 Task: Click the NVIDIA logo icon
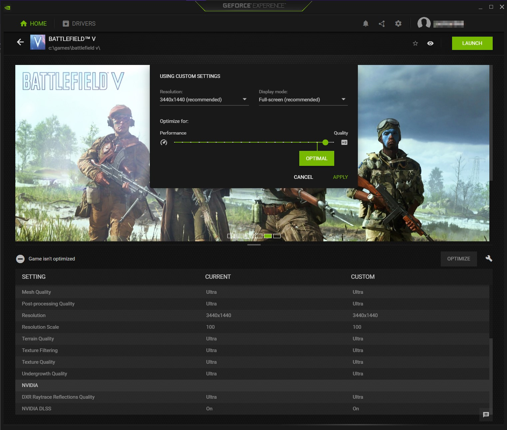(8, 7)
